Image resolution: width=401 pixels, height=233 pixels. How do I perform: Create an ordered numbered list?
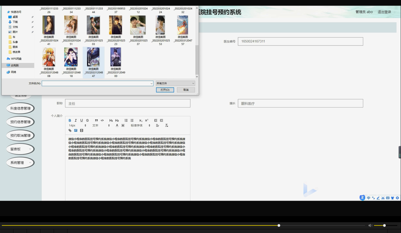click(x=126, y=120)
